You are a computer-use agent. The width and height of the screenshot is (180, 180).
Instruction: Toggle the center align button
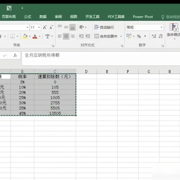pyautogui.click(x=66, y=36)
